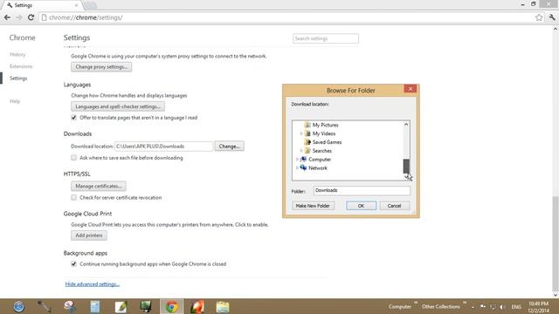
Task: Open Languages and spell-checker settings
Action: click(x=118, y=106)
